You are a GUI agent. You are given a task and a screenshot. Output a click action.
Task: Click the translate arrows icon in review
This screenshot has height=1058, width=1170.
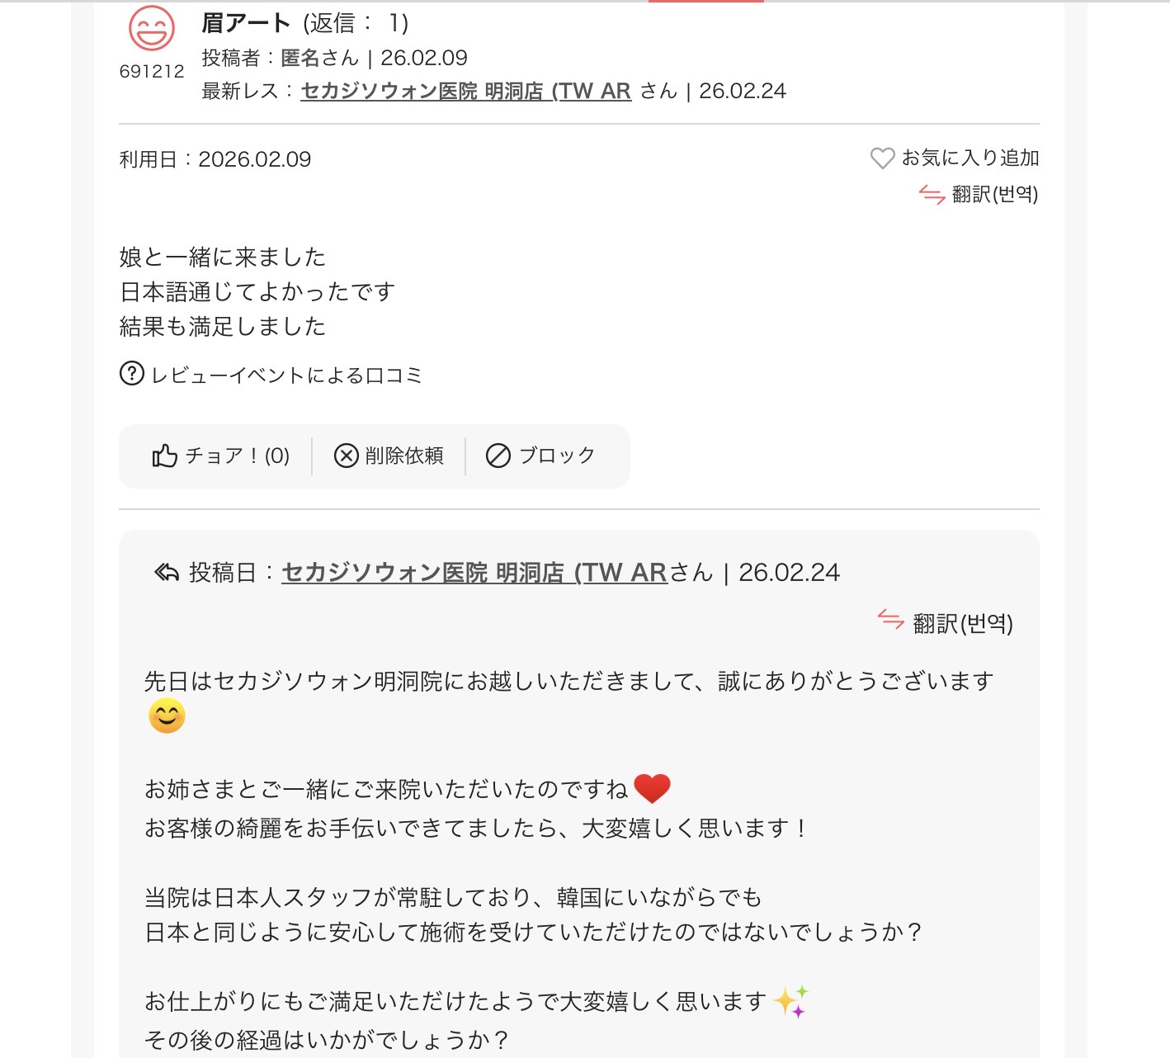coord(932,195)
